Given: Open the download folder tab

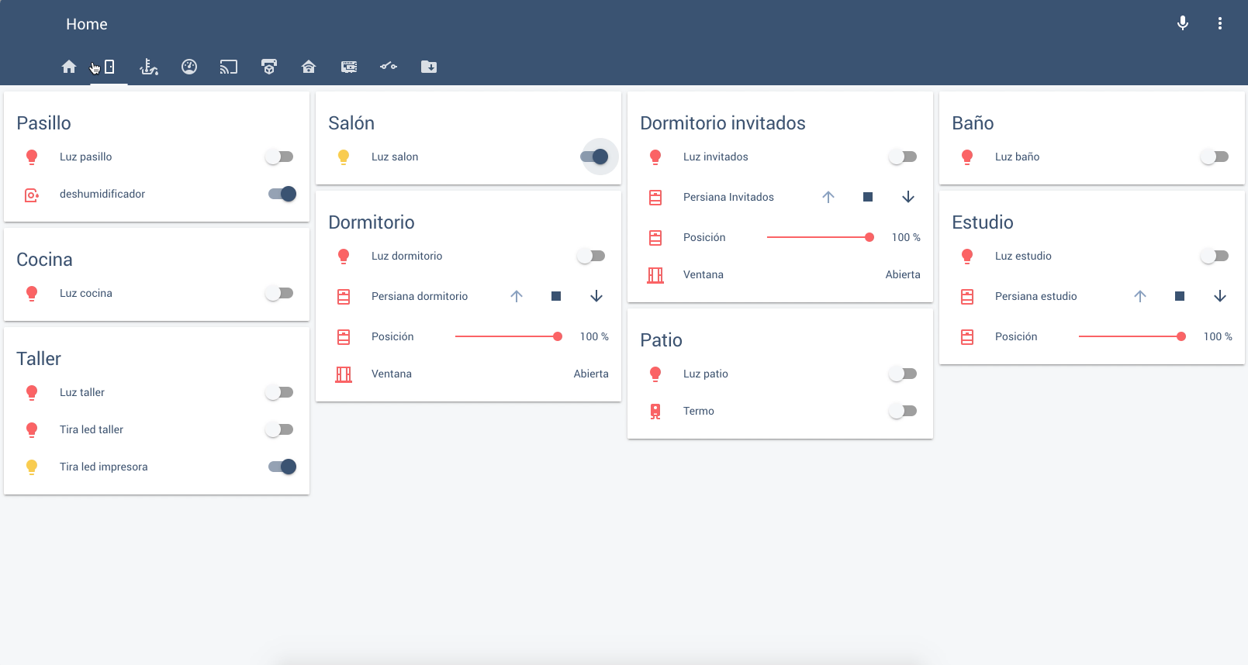Looking at the screenshot, I should (x=429, y=67).
